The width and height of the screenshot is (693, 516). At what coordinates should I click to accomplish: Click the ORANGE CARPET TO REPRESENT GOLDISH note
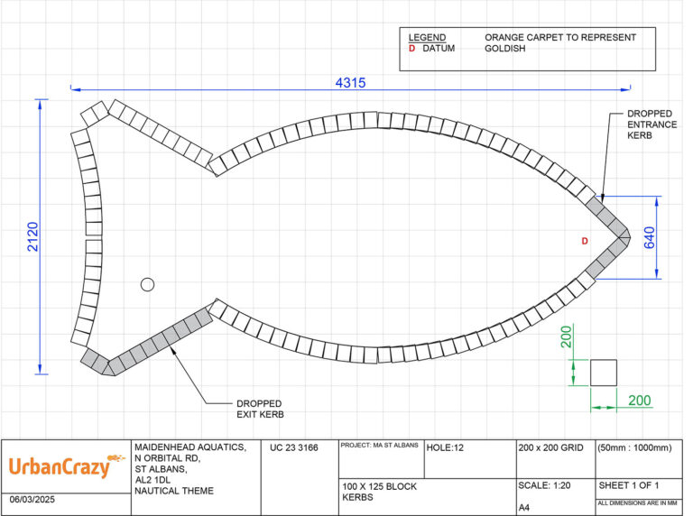tap(560, 43)
